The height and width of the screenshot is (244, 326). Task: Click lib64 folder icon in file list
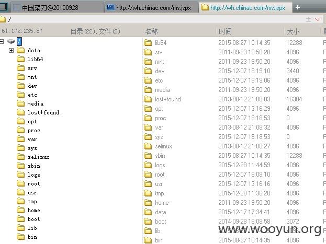pos(148,43)
